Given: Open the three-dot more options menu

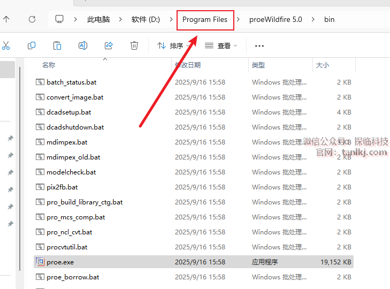Looking at the screenshot, I should tap(259, 46).
